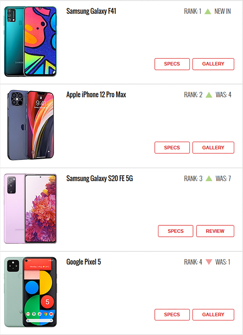Open Google Pixel 5 specs
Screen dimensions: 243x335
pos(172,314)
